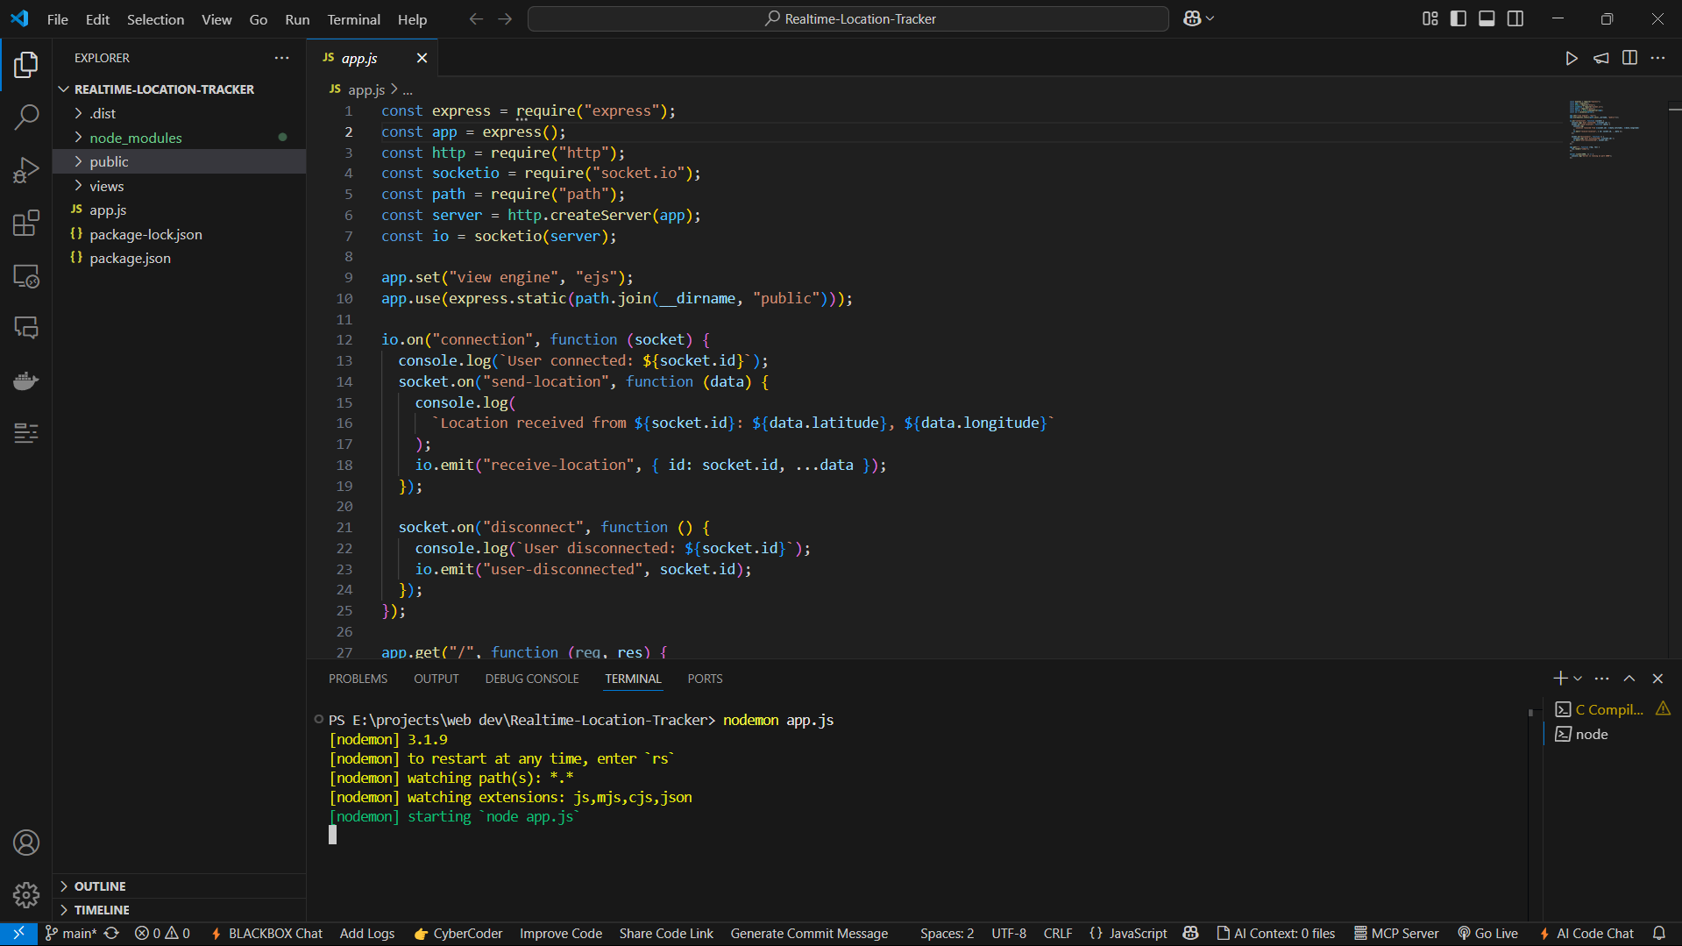The width and height of the screenshot is (1682, 946).
Task: Click Generate Commit Message in status bar
Action: click(808, 934)
